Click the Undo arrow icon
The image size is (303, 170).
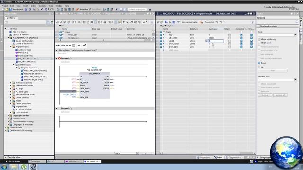coord(46,9)
